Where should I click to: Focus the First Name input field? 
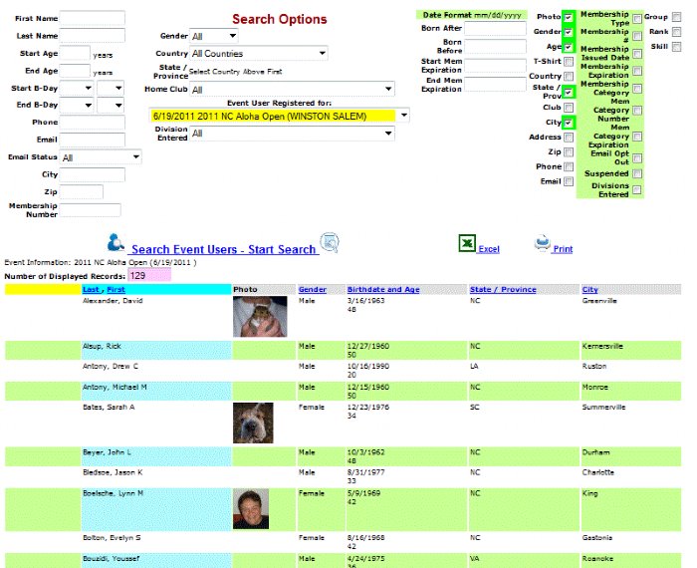coord(92,18)
